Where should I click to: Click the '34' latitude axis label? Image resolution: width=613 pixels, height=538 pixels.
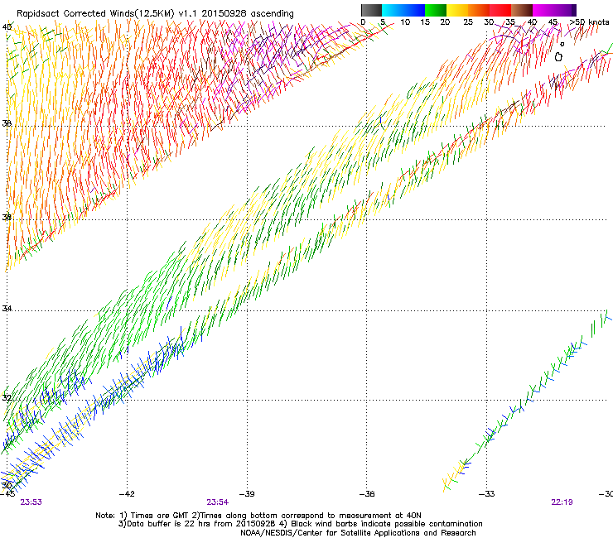point(7,308)
